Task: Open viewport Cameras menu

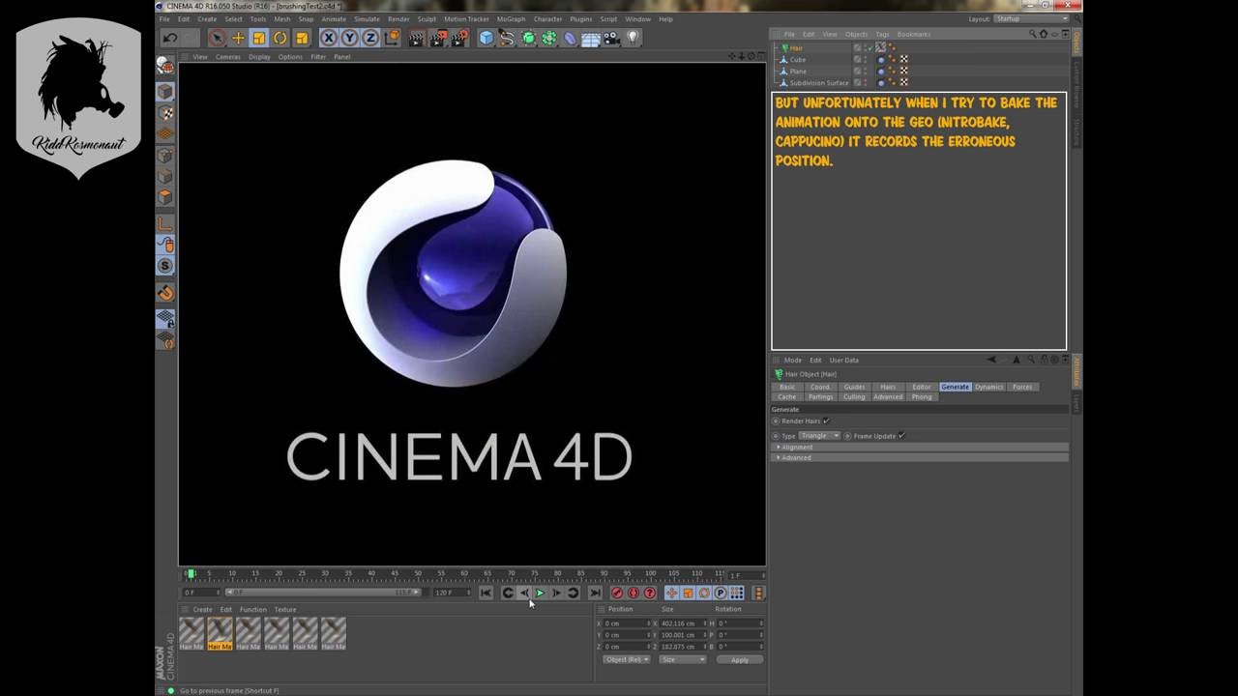Action: [x=227, y=56]
